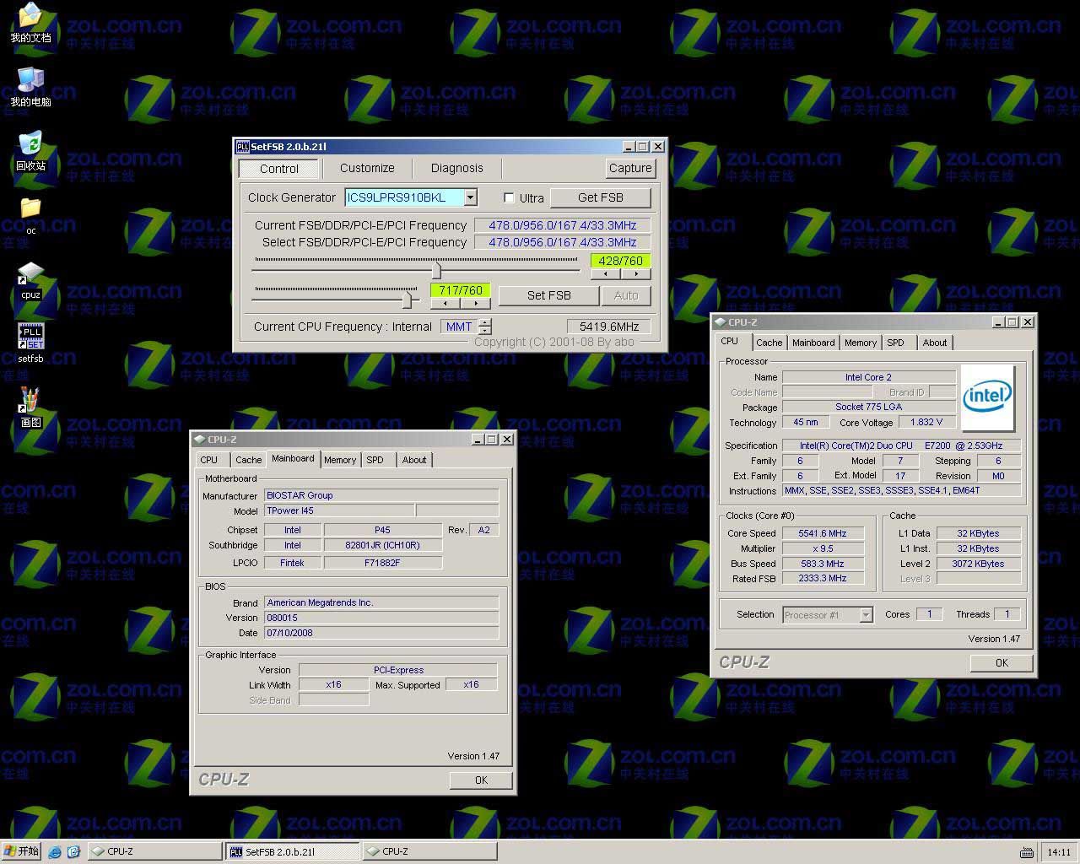Enable the Ultra checkbox in SetFSB
The image size is (1080, 864).
pyautogui.click(x=509, y=198)
